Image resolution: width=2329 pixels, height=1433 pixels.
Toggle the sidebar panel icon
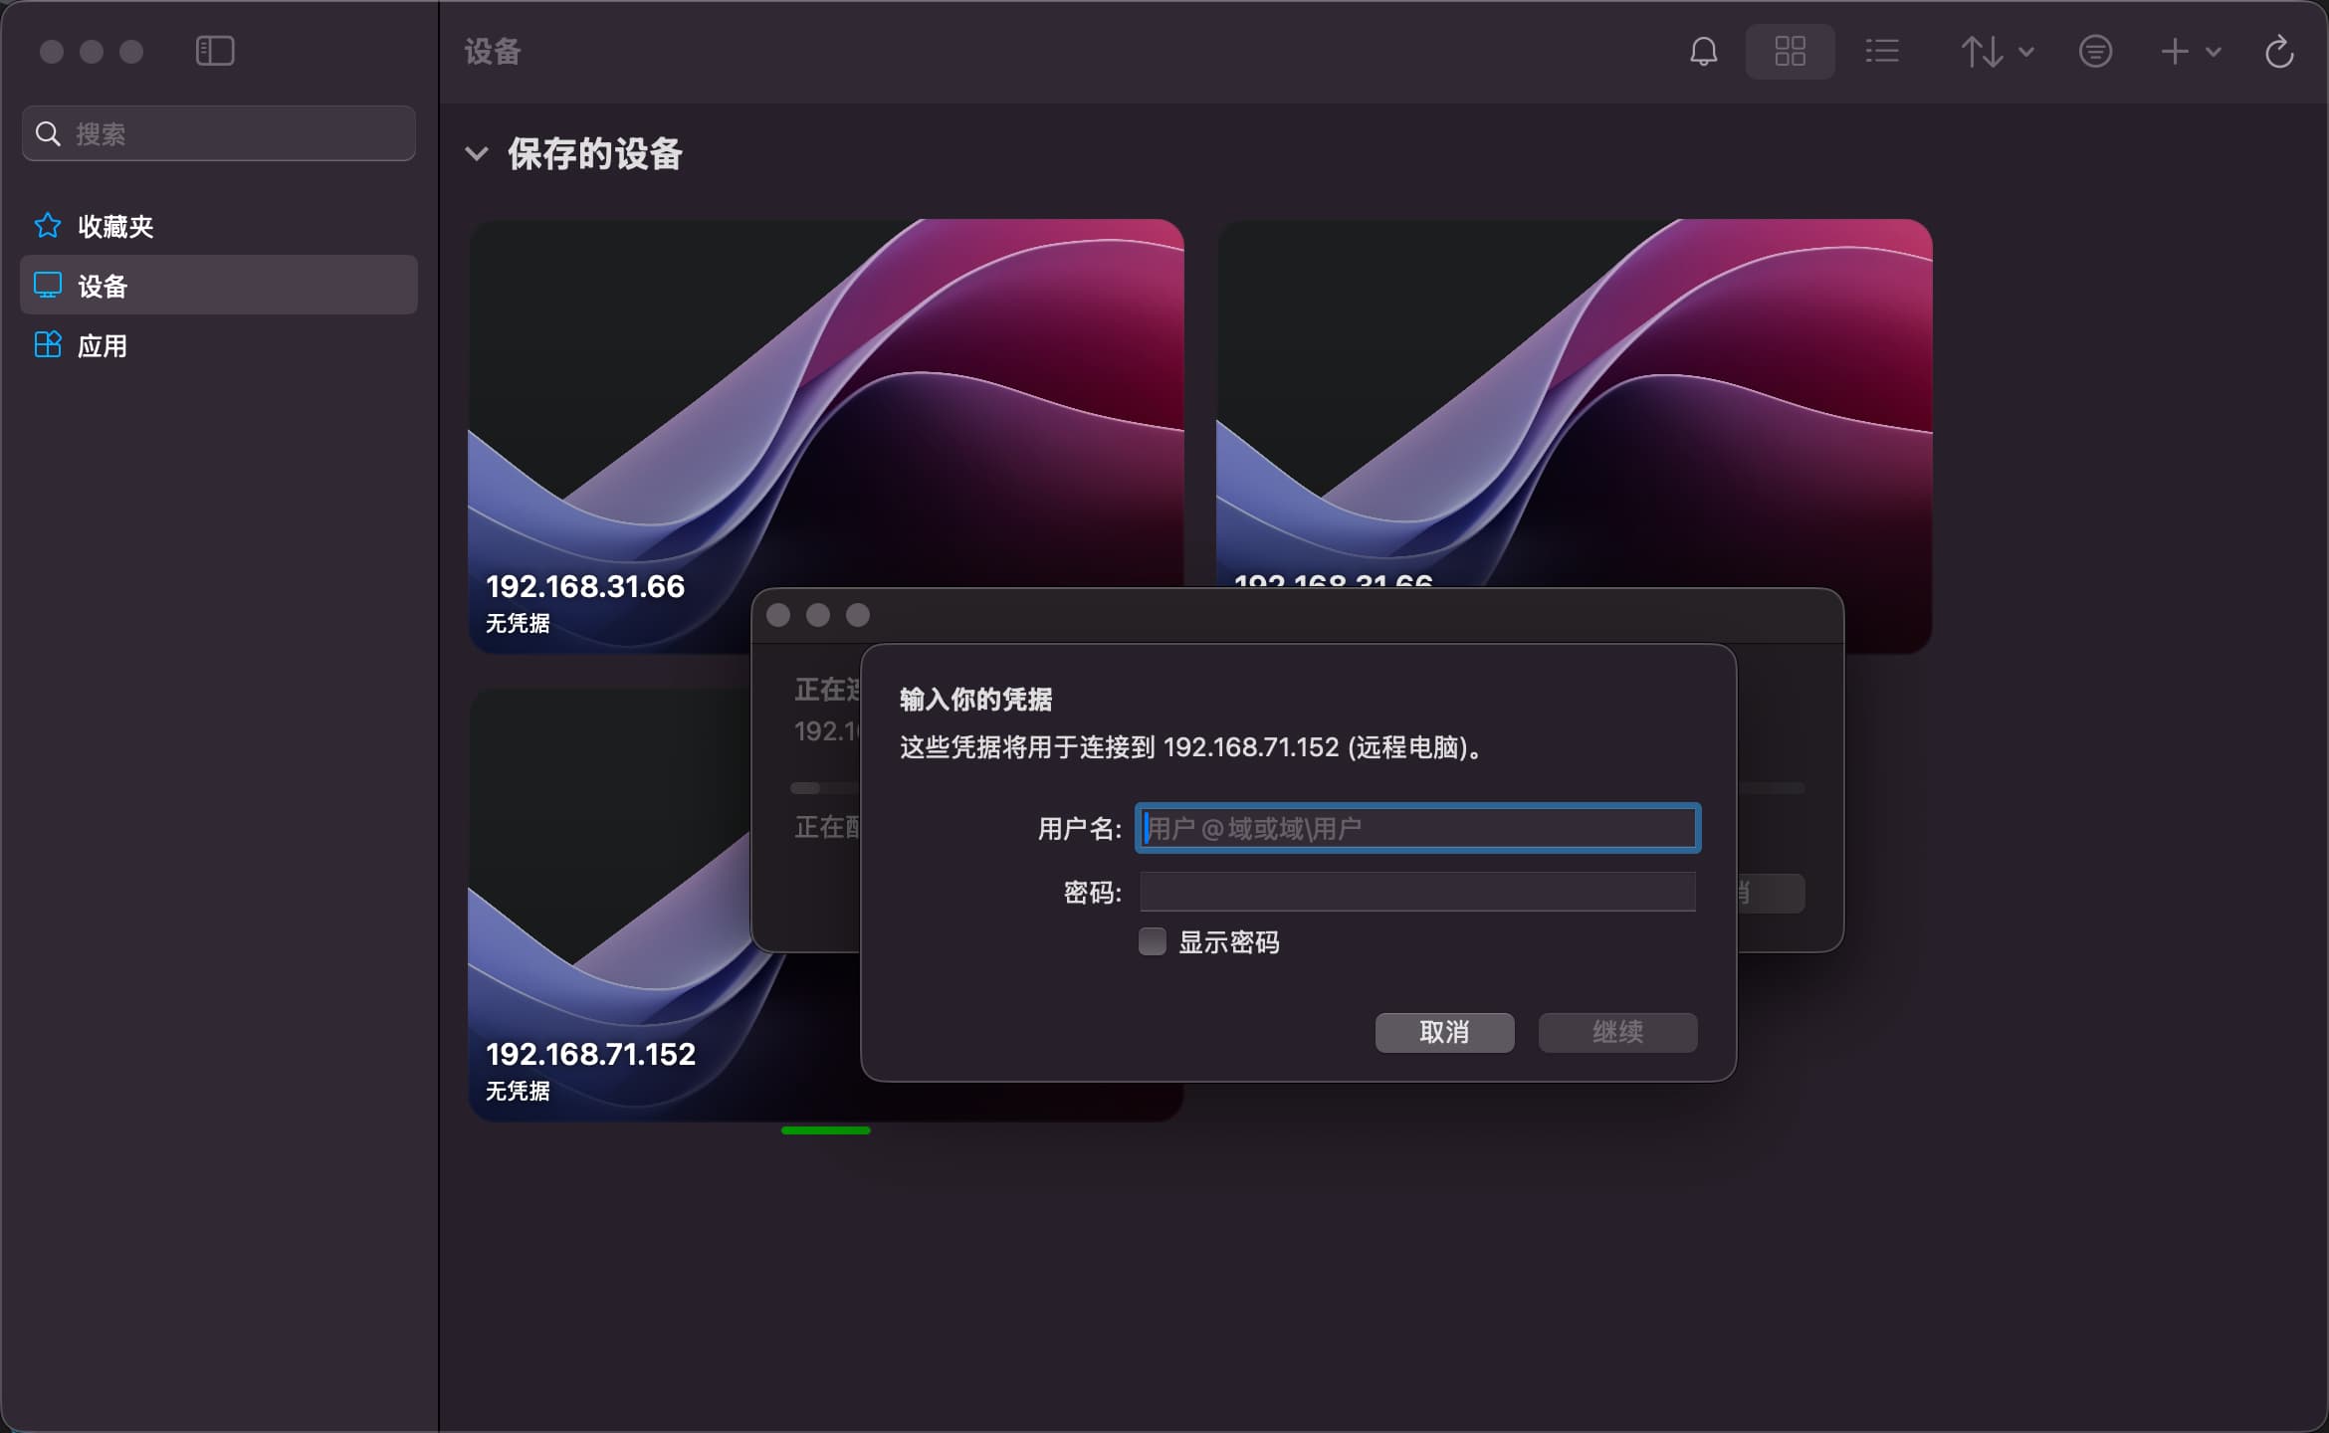point(215,52)
